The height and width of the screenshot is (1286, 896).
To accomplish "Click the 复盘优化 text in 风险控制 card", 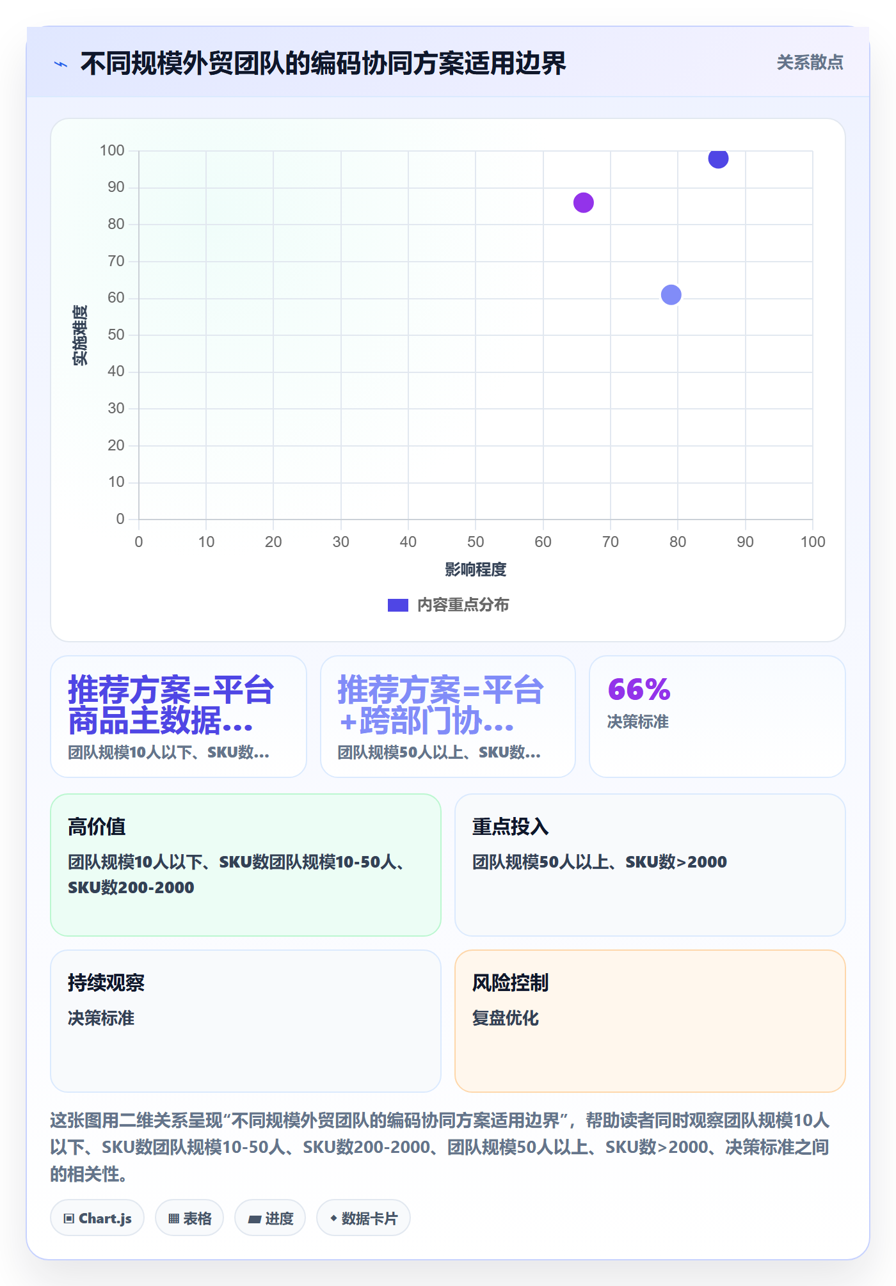I will coord(506,1018).
